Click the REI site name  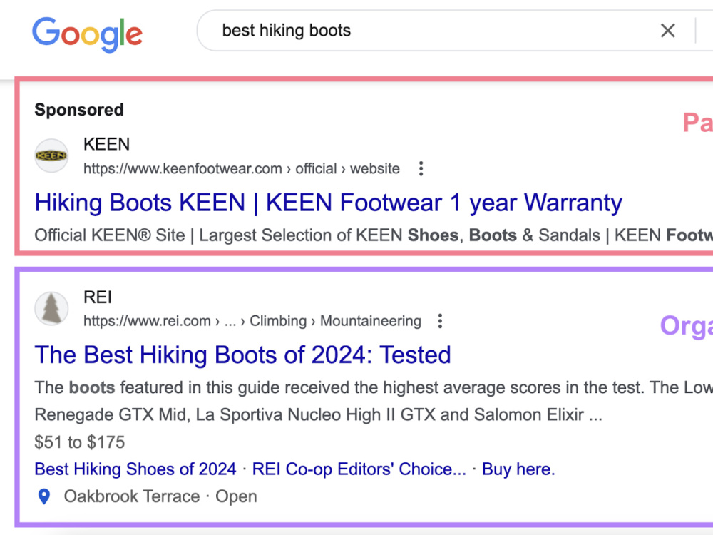97,297
